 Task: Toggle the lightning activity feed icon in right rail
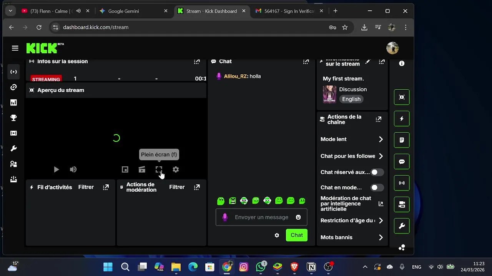pos(402,119)
